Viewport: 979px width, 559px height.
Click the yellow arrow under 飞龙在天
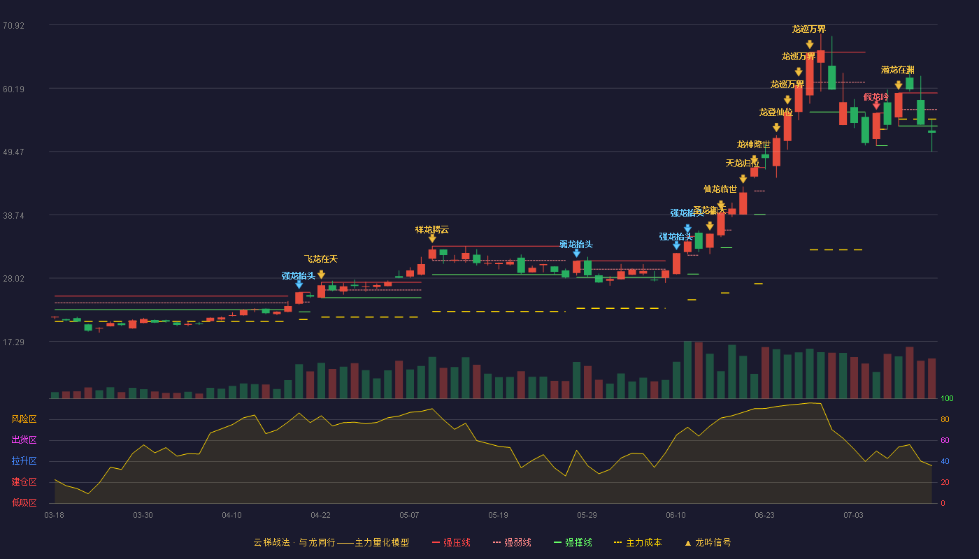321,275
